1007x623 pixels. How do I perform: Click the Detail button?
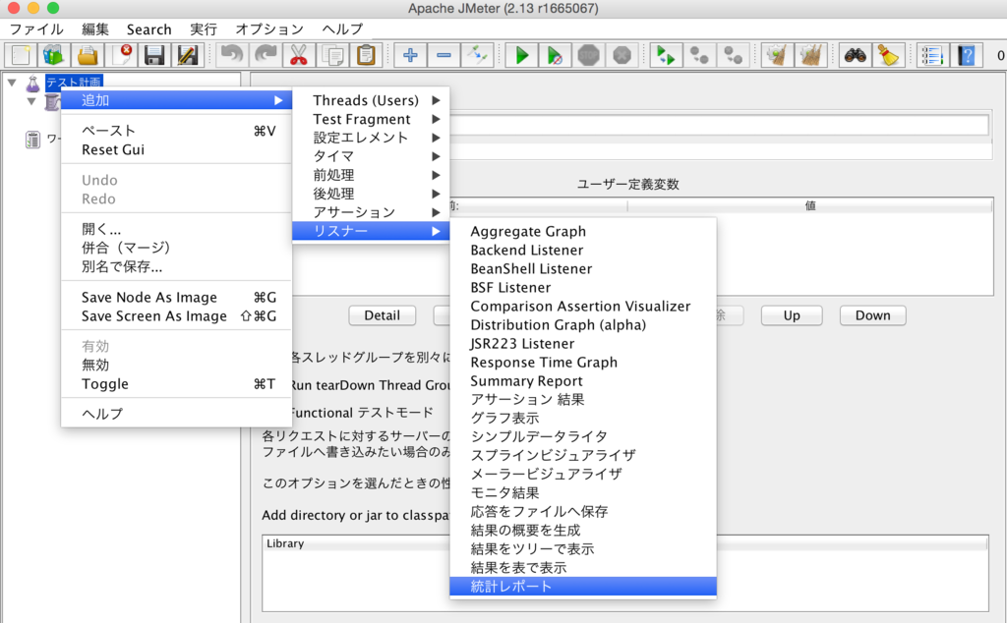click(383, 315)
